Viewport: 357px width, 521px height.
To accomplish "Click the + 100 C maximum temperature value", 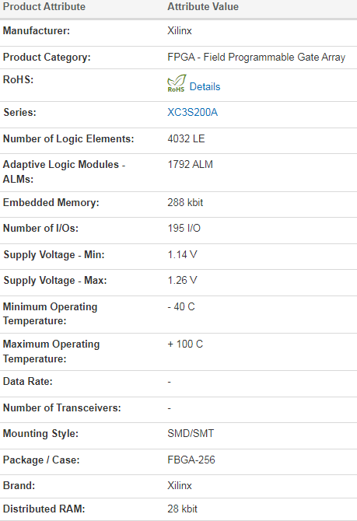I will [185, 344].
